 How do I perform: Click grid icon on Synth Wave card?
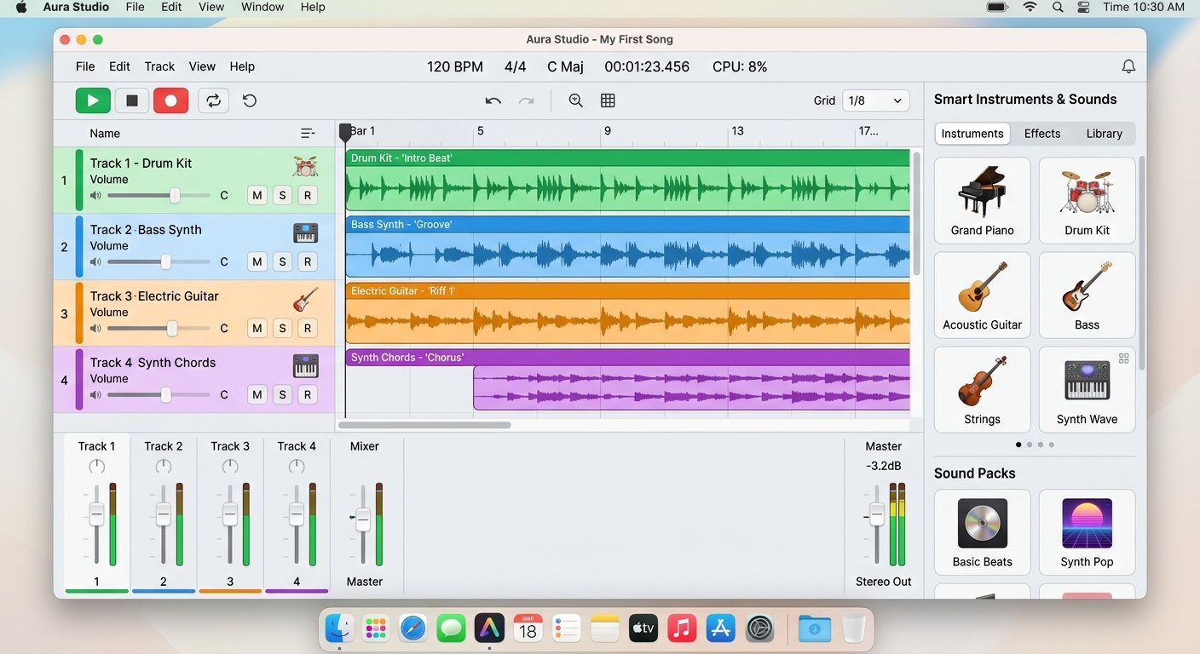[x=1124, y=359]
